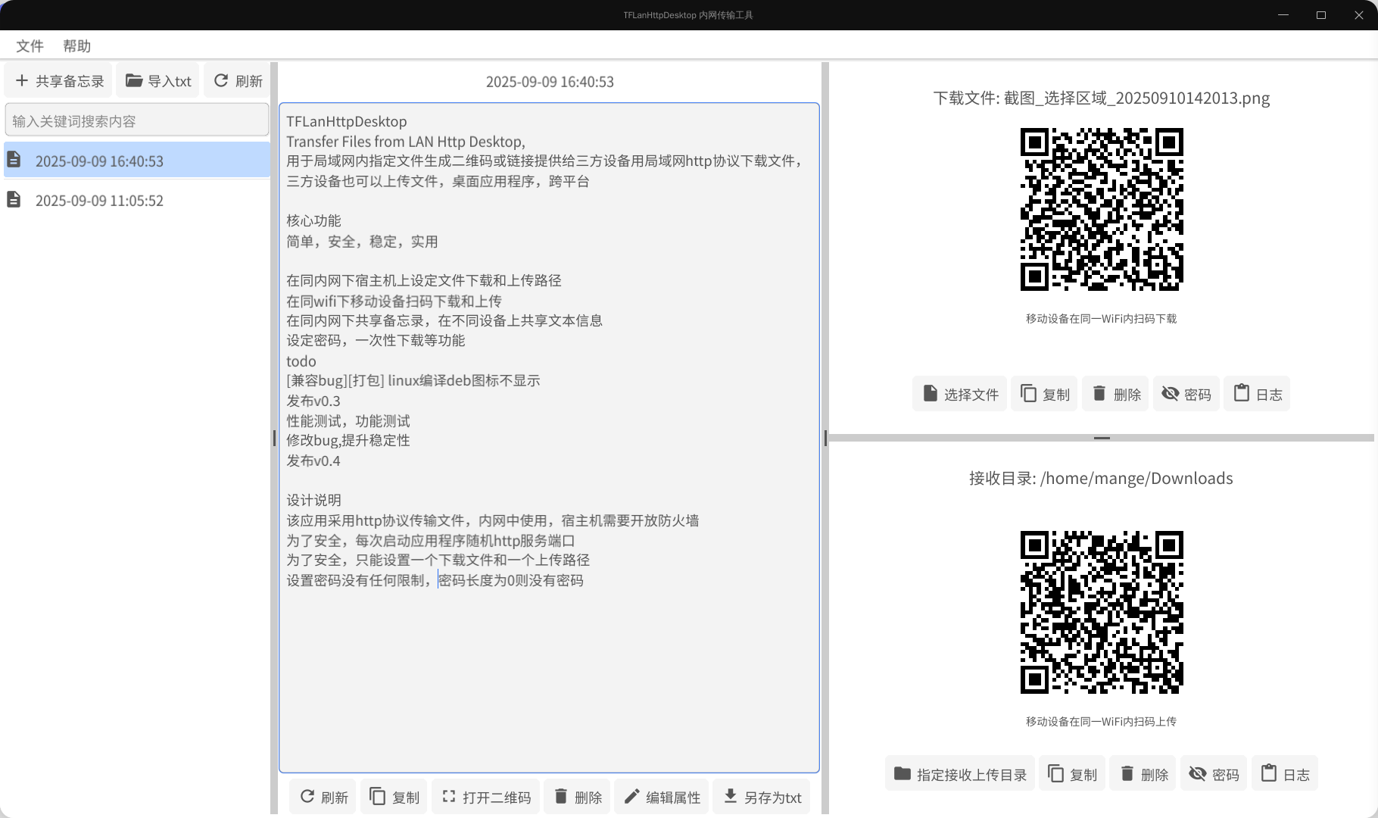The image size is (1378, 818).
Task: Click 删除 in the upload receive panel
Action: [x=1143, y=774]
